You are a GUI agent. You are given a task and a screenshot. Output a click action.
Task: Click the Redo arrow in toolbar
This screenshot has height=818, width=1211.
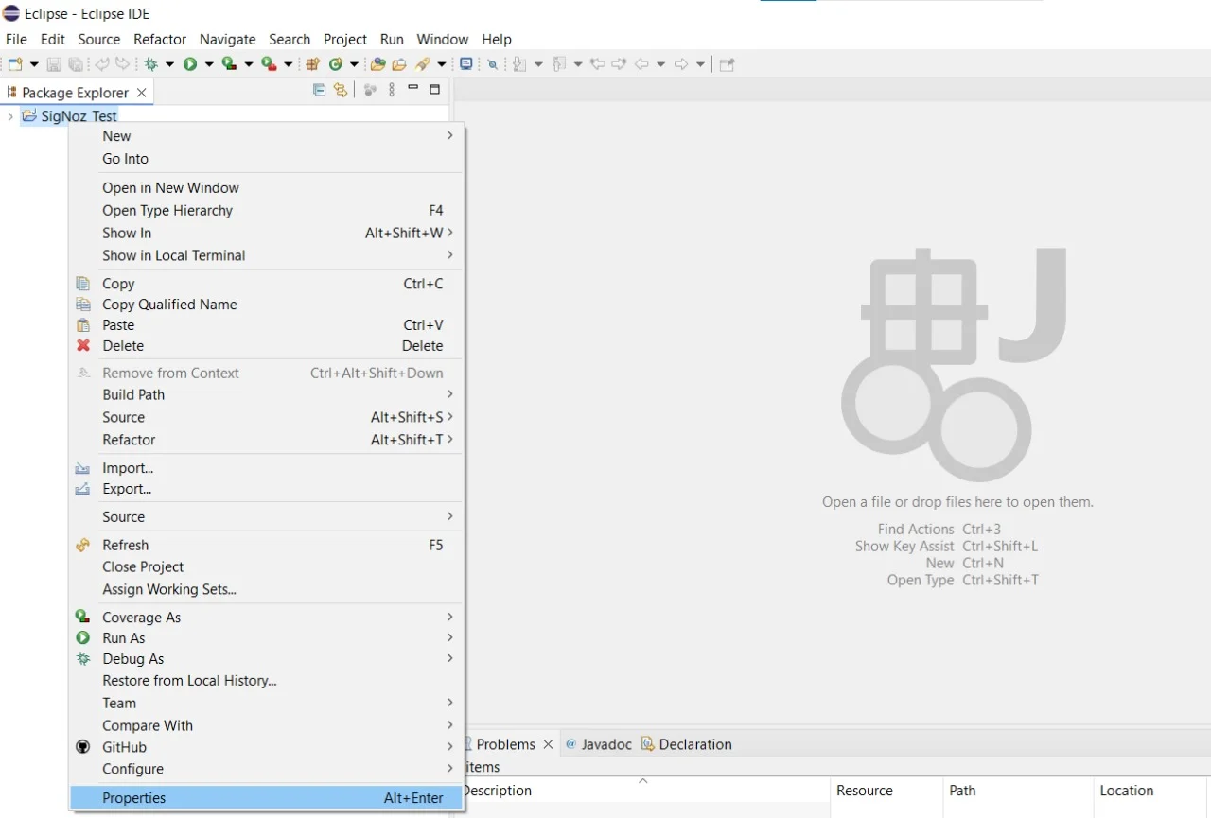(x=122, y=64)
